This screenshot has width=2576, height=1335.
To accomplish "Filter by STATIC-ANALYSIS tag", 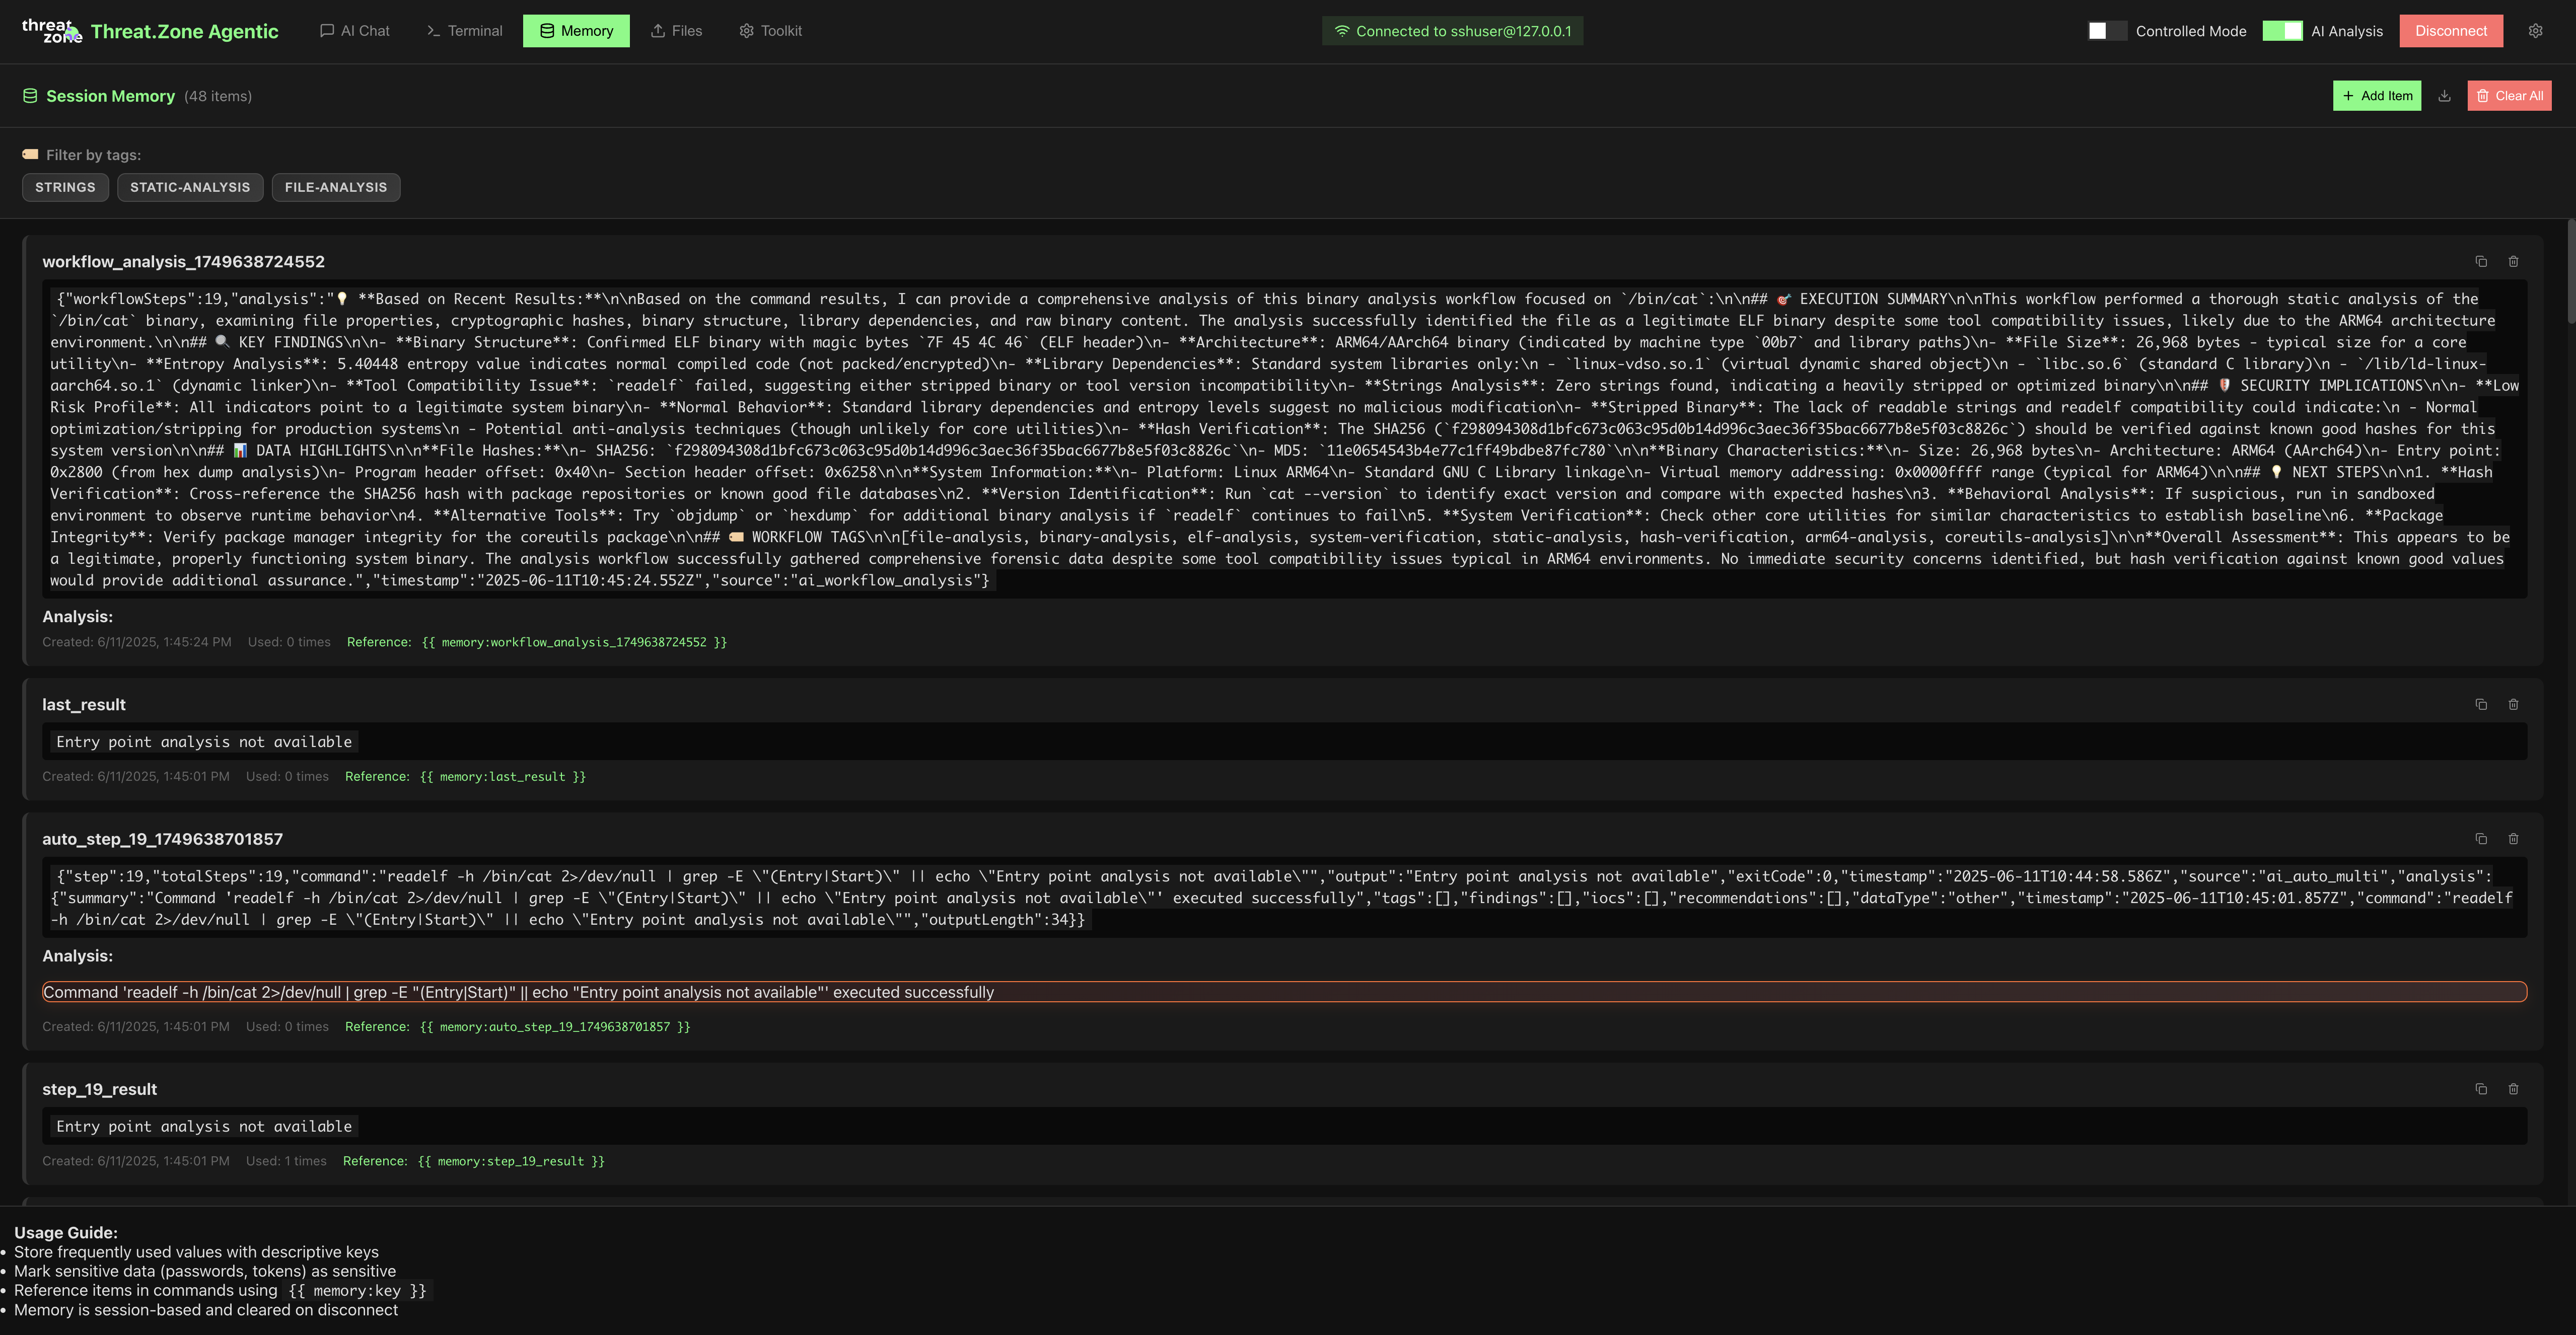I will 190,187.
